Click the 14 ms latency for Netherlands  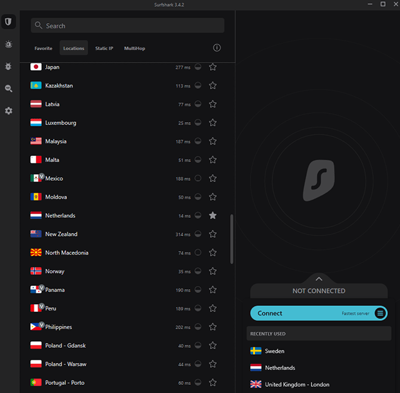184,216
